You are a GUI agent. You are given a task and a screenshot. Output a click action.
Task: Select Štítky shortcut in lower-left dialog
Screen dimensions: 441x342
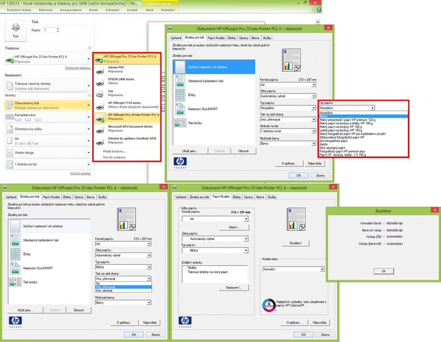[49, 254]
